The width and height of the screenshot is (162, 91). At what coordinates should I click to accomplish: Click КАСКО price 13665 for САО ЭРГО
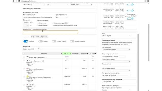coord(65,85)
